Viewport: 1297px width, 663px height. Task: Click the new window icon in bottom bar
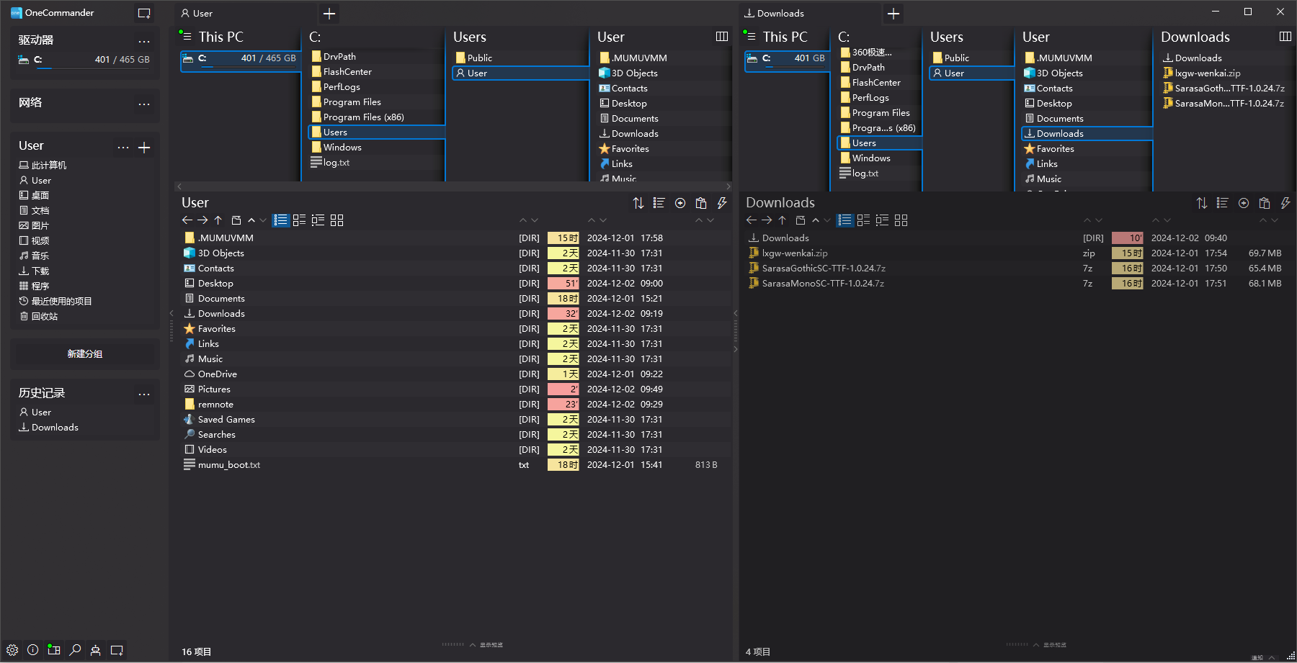tap(117, 650)
